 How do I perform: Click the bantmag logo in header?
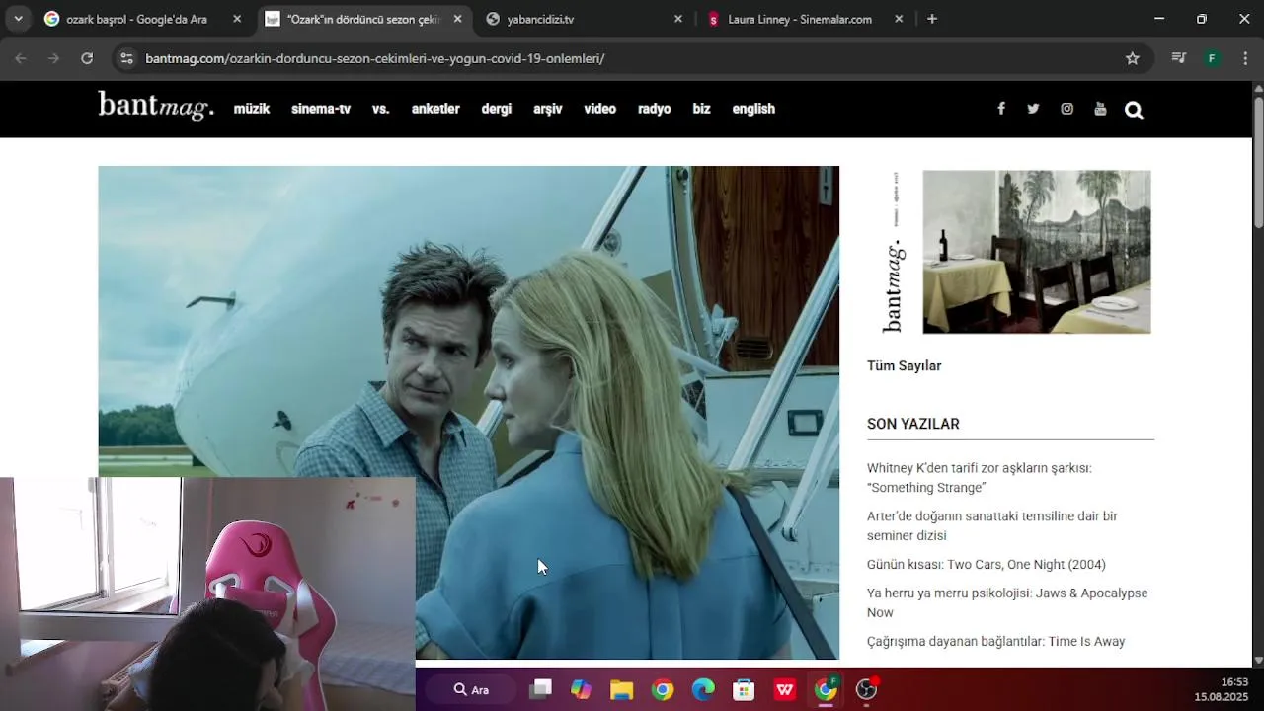click(x=156, y=106)
